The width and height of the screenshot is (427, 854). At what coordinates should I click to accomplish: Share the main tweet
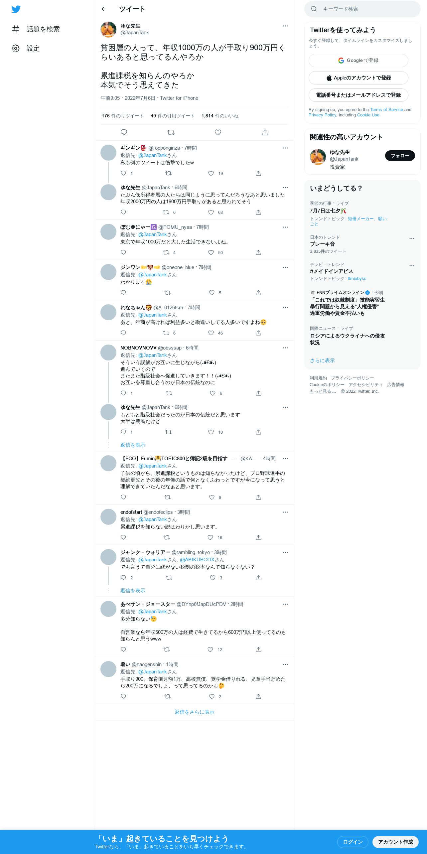pos(265,132)
